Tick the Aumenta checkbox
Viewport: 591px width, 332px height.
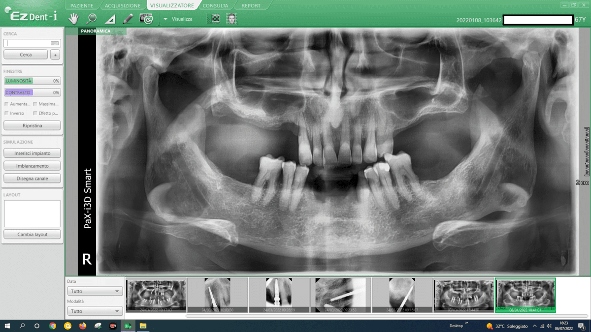click(6, 104)
